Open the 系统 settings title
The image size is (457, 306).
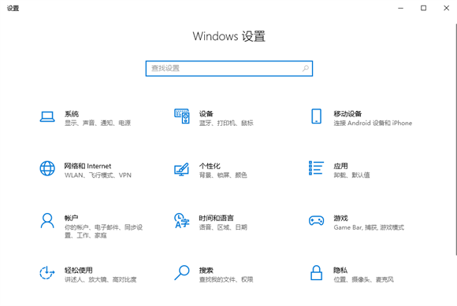72,113
